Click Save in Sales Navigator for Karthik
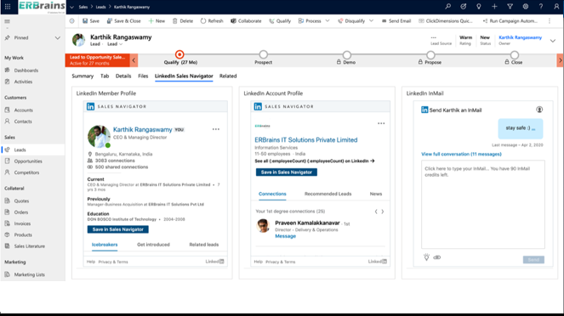 (117, 229)
